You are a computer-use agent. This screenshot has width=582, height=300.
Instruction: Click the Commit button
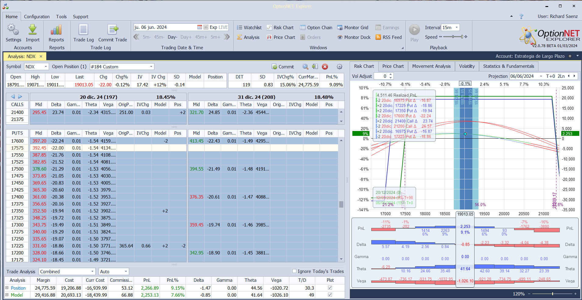[x=283, y=67]
